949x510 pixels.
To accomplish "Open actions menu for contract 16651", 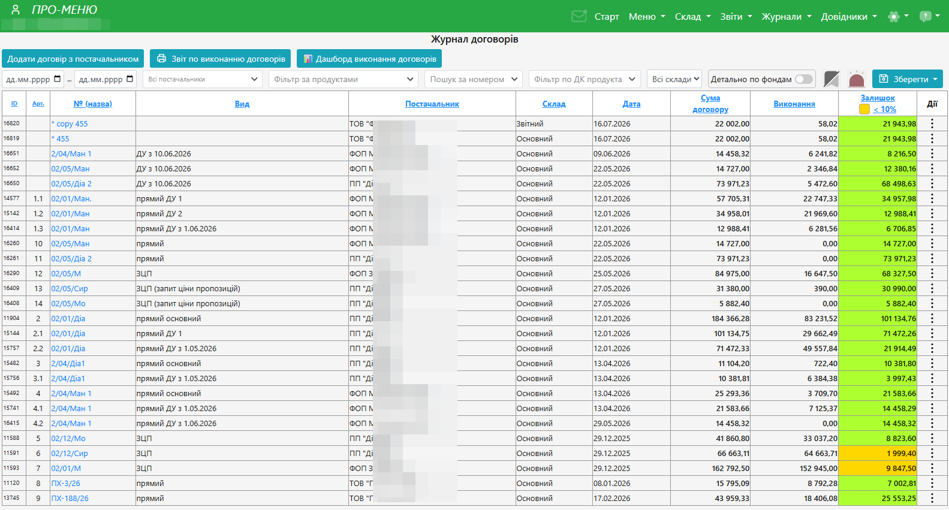I will (932, 153).
